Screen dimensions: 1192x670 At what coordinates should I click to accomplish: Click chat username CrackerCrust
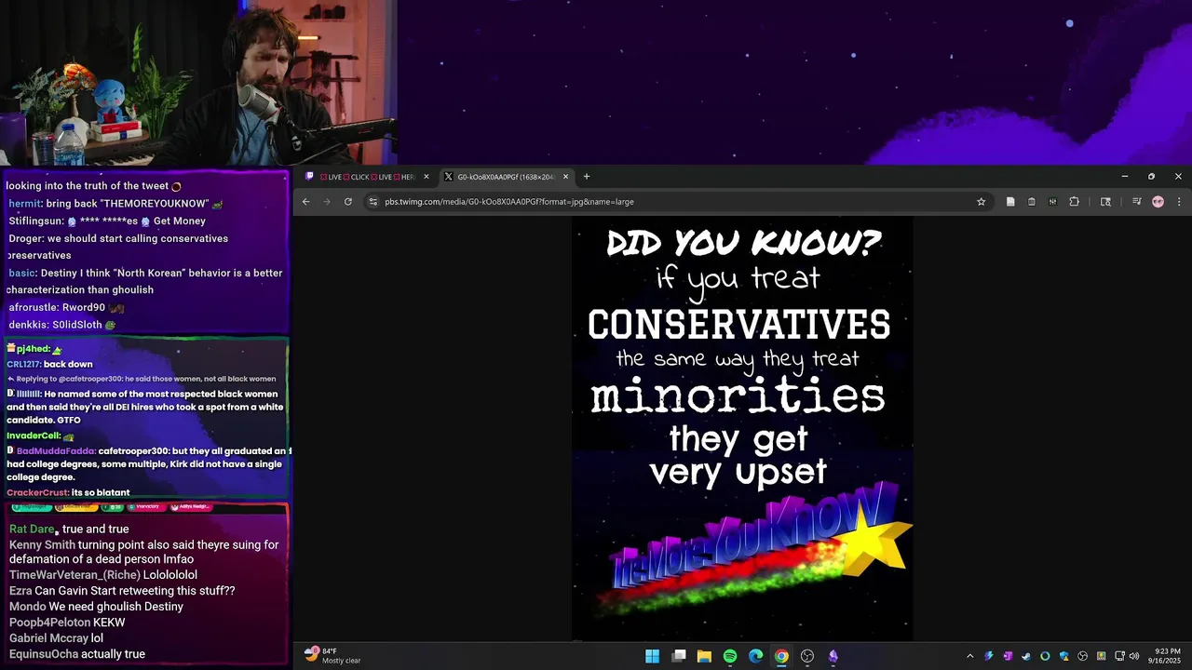point(37,492)
